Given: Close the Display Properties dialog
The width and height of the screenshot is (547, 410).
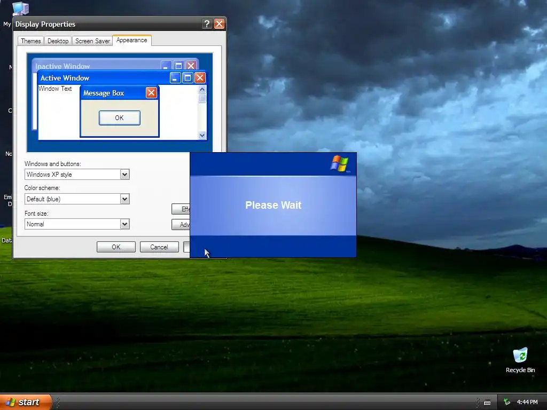Looking at the screenshot, I should click(219, 23).
